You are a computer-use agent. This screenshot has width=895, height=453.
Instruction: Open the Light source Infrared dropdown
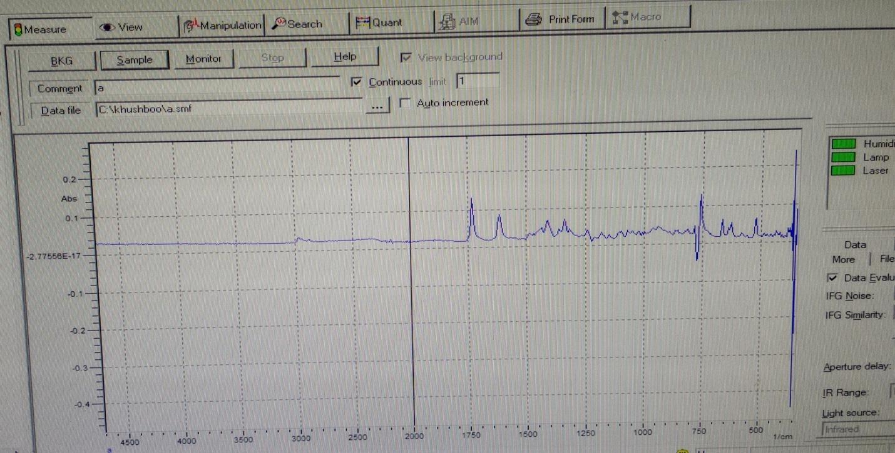click(x=857, y=429)
